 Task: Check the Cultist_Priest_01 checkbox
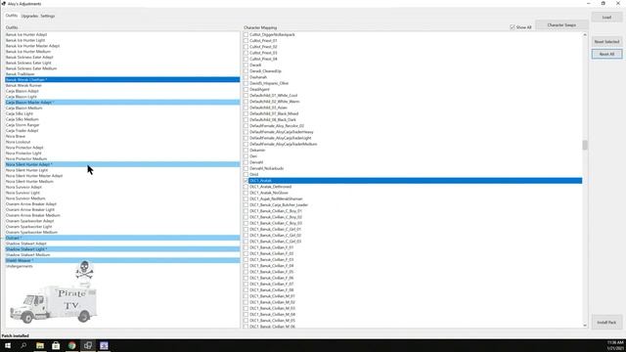coord(246,41)
